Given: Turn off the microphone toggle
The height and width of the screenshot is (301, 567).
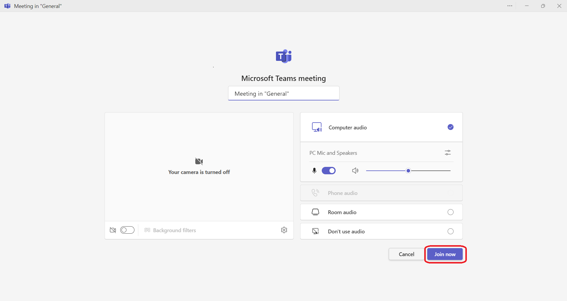Looking at the screenshot, I should tap(329, 171).
